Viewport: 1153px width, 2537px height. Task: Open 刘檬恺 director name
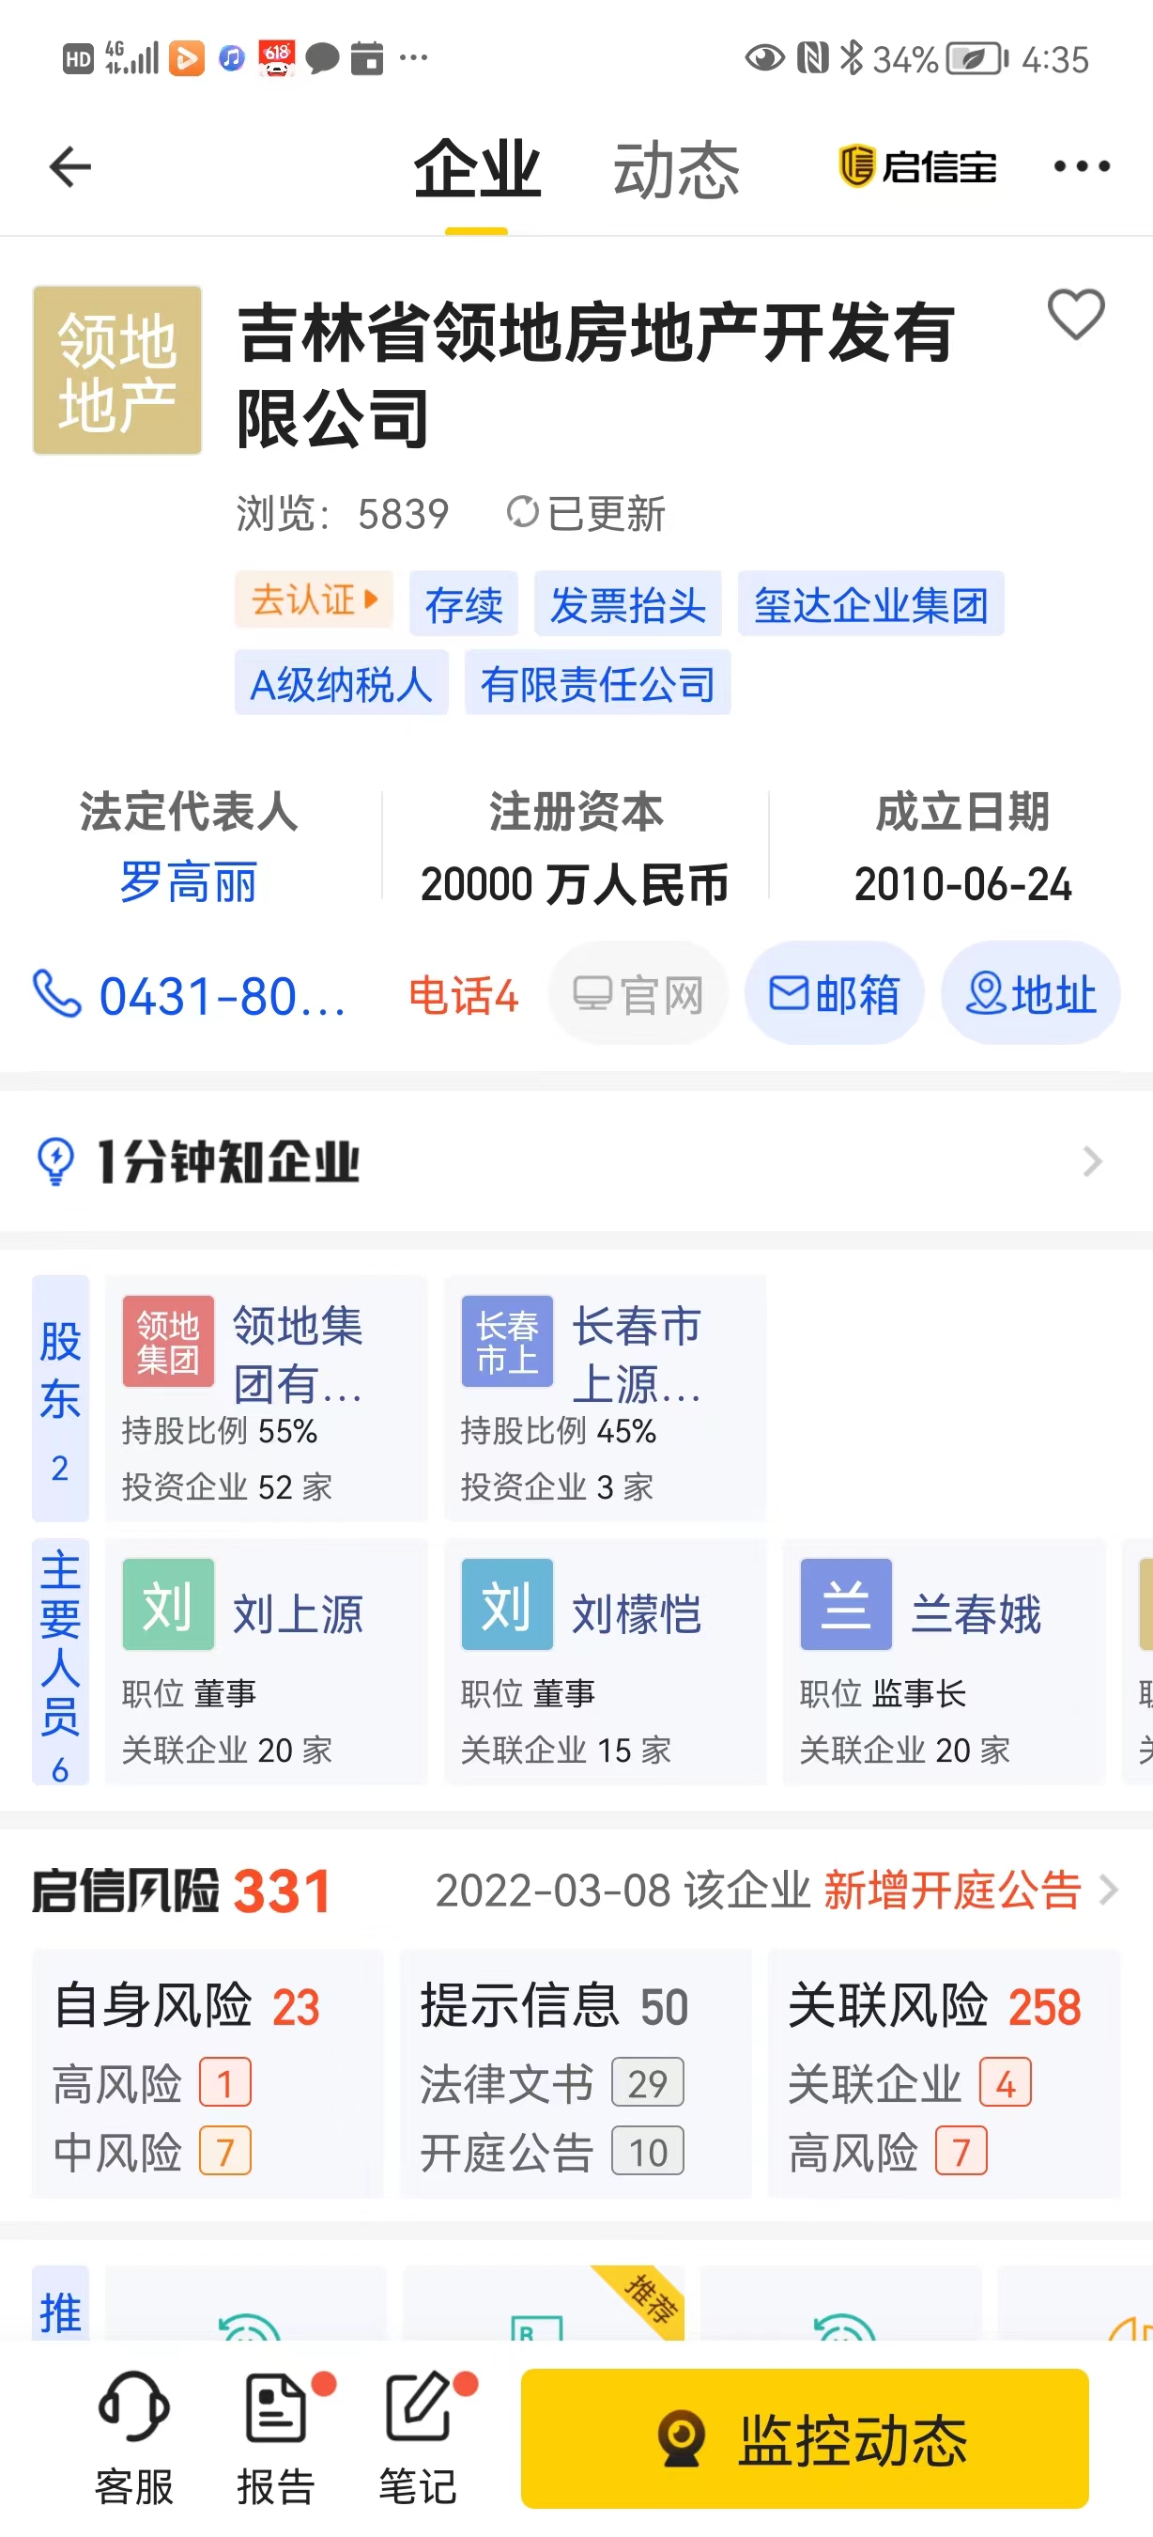click(638, 1614)
